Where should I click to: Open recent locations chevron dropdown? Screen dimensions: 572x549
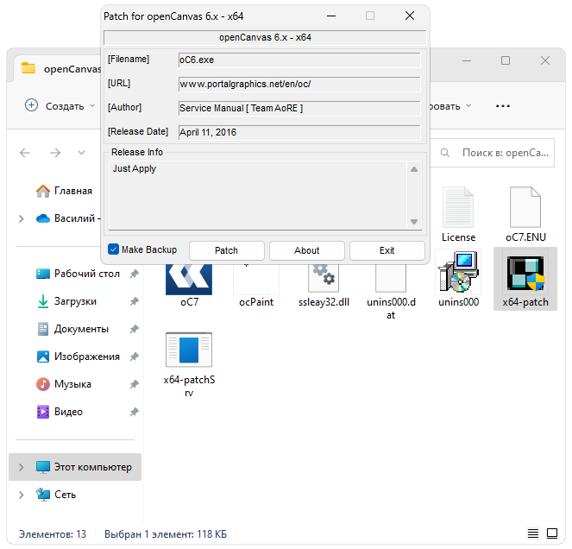[x=81, y=153]
